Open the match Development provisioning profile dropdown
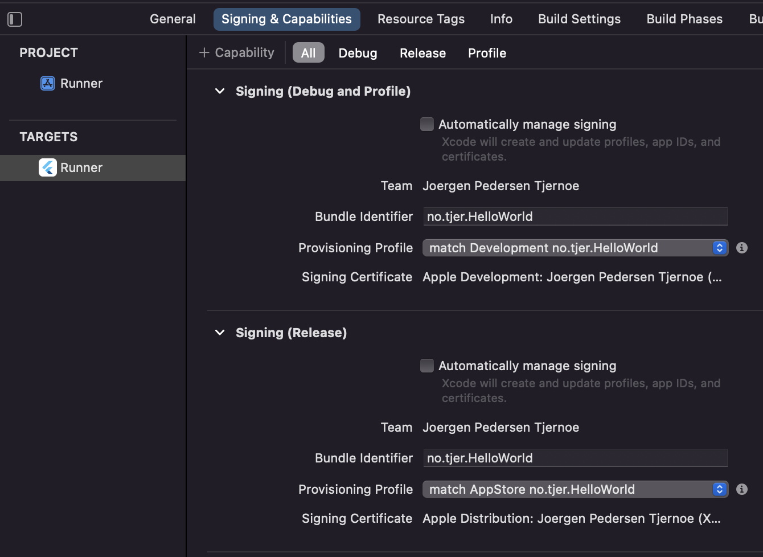This screenshot has width=763, height=557. point(575,248)
